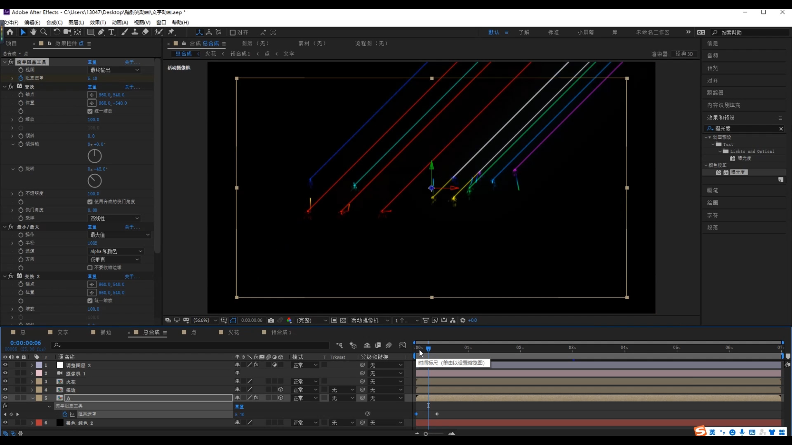Open the 效果(T) menu
This screenshot has height=445, width=792.
[97, 23]
